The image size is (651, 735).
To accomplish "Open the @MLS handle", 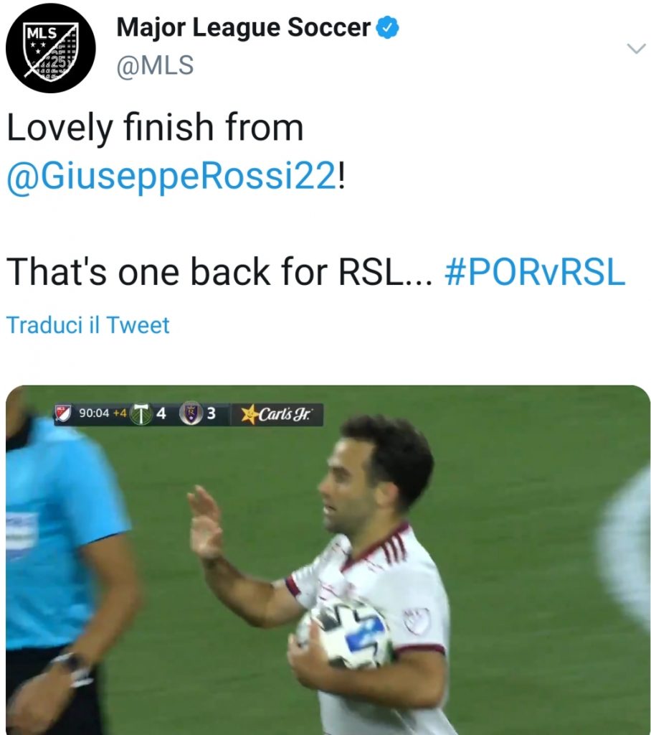I will tap(155, 65).
